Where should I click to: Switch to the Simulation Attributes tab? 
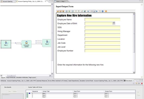pos(22,77)
